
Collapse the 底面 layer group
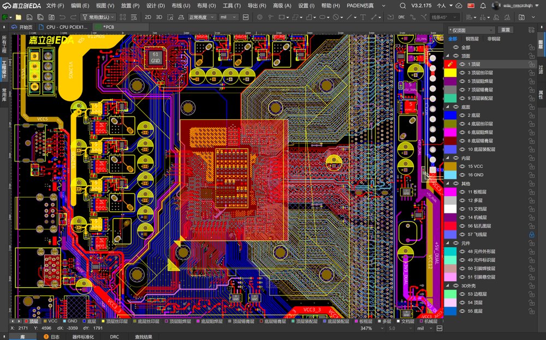coord(448,107)
